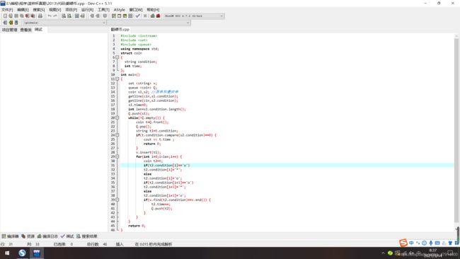This screenshot has height=259, width=460.
Task: Open the Sogou emoji face icon
Action: (424, 243)
